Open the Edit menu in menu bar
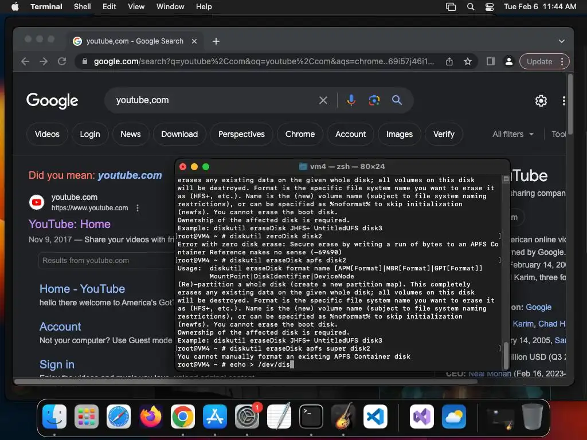The image size is (587, 440). [x=109, y=6]
